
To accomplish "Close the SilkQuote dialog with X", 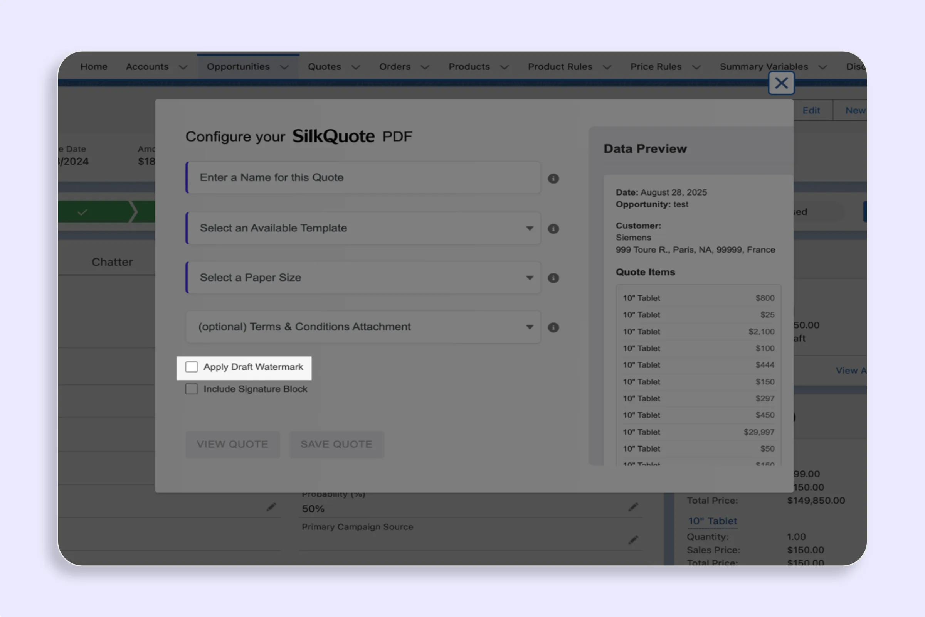I will click(781, 83).
